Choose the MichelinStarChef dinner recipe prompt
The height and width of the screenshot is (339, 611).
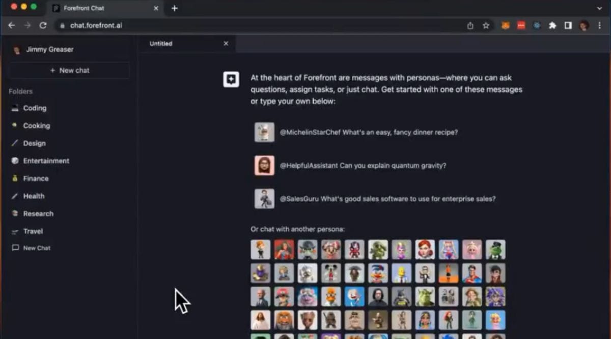[369, 132]
